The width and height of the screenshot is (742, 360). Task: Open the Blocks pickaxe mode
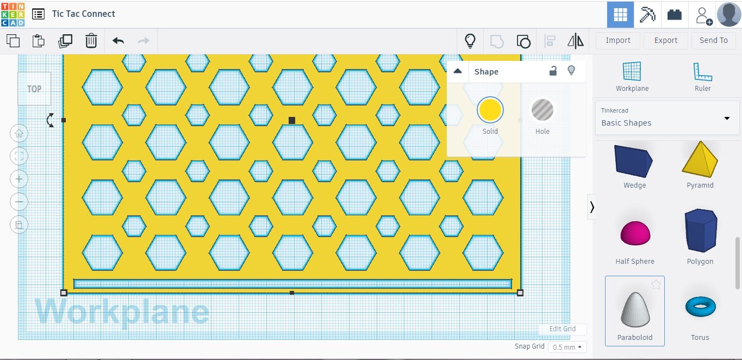647,15
